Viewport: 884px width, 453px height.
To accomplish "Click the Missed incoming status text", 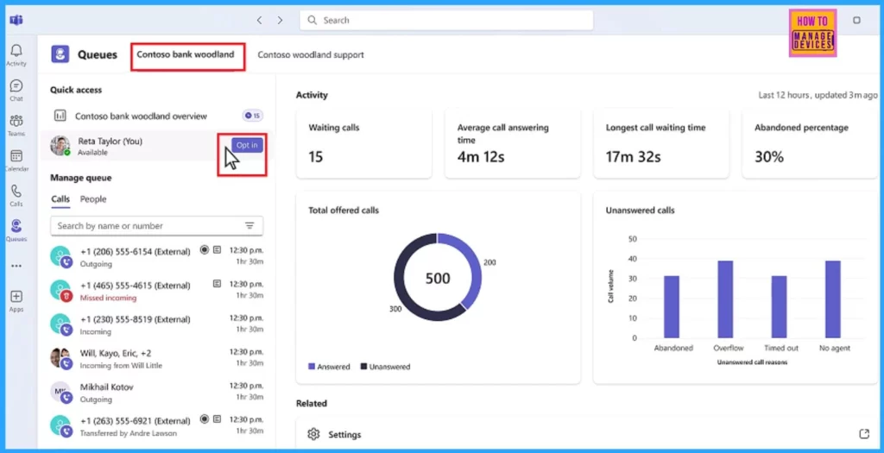I will (x=108, y=298).
